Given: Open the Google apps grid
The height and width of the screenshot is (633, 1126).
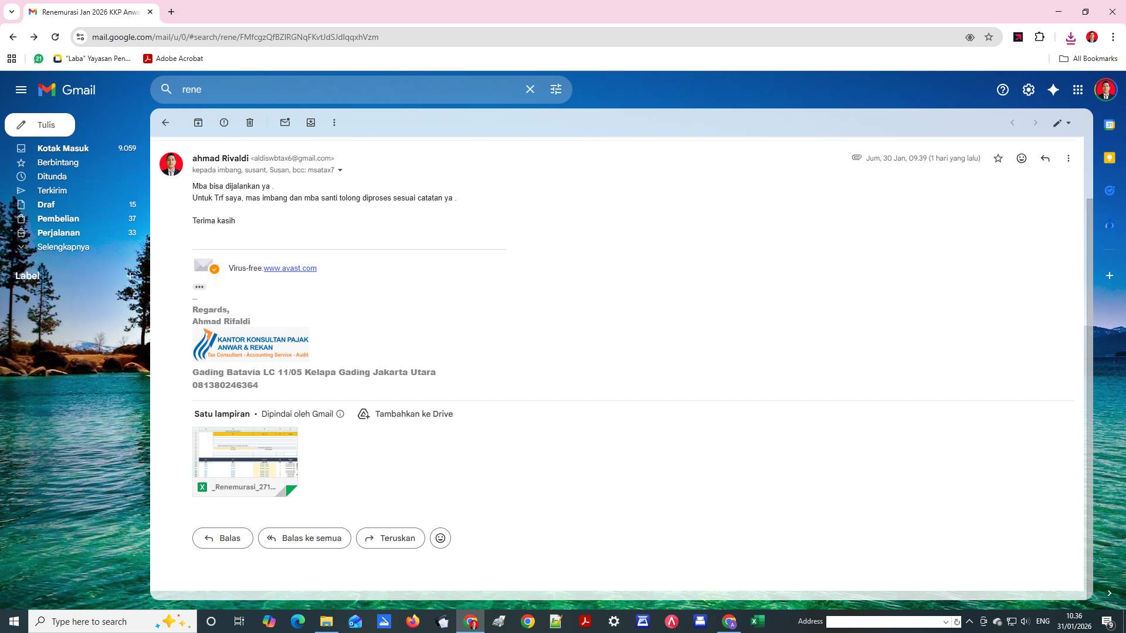Looking at the screenshot, I should point(1078,90).
